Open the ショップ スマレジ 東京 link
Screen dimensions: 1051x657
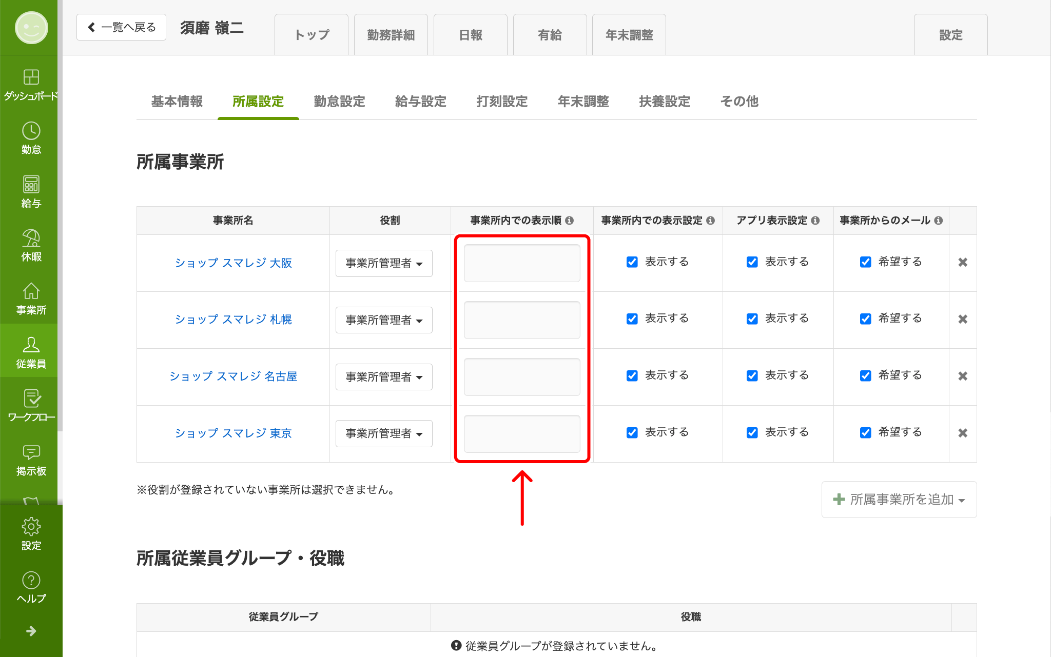pos(233,433)
